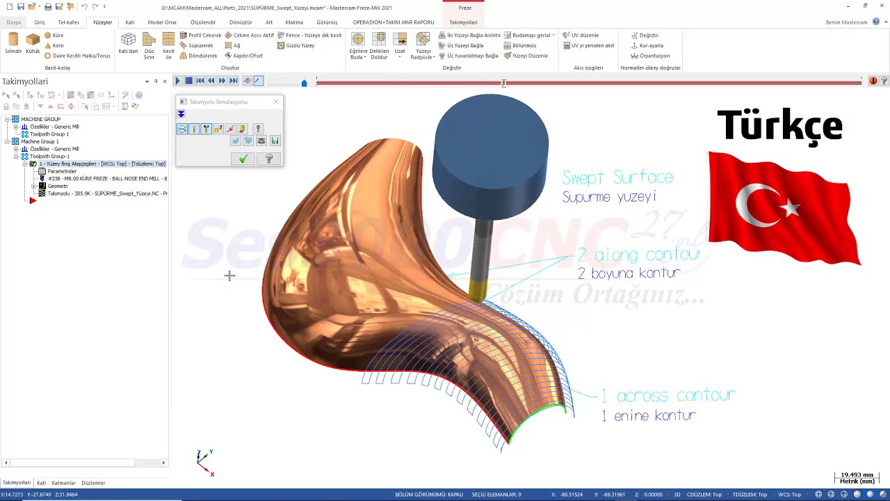This screenshot has height=501, width=890.
Task: Toggle display tool option in simulation dialog
Action: point(194,129)
